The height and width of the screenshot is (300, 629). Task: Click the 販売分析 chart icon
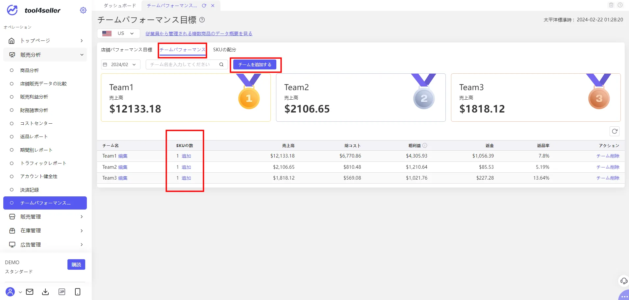(x=12, y=55)
